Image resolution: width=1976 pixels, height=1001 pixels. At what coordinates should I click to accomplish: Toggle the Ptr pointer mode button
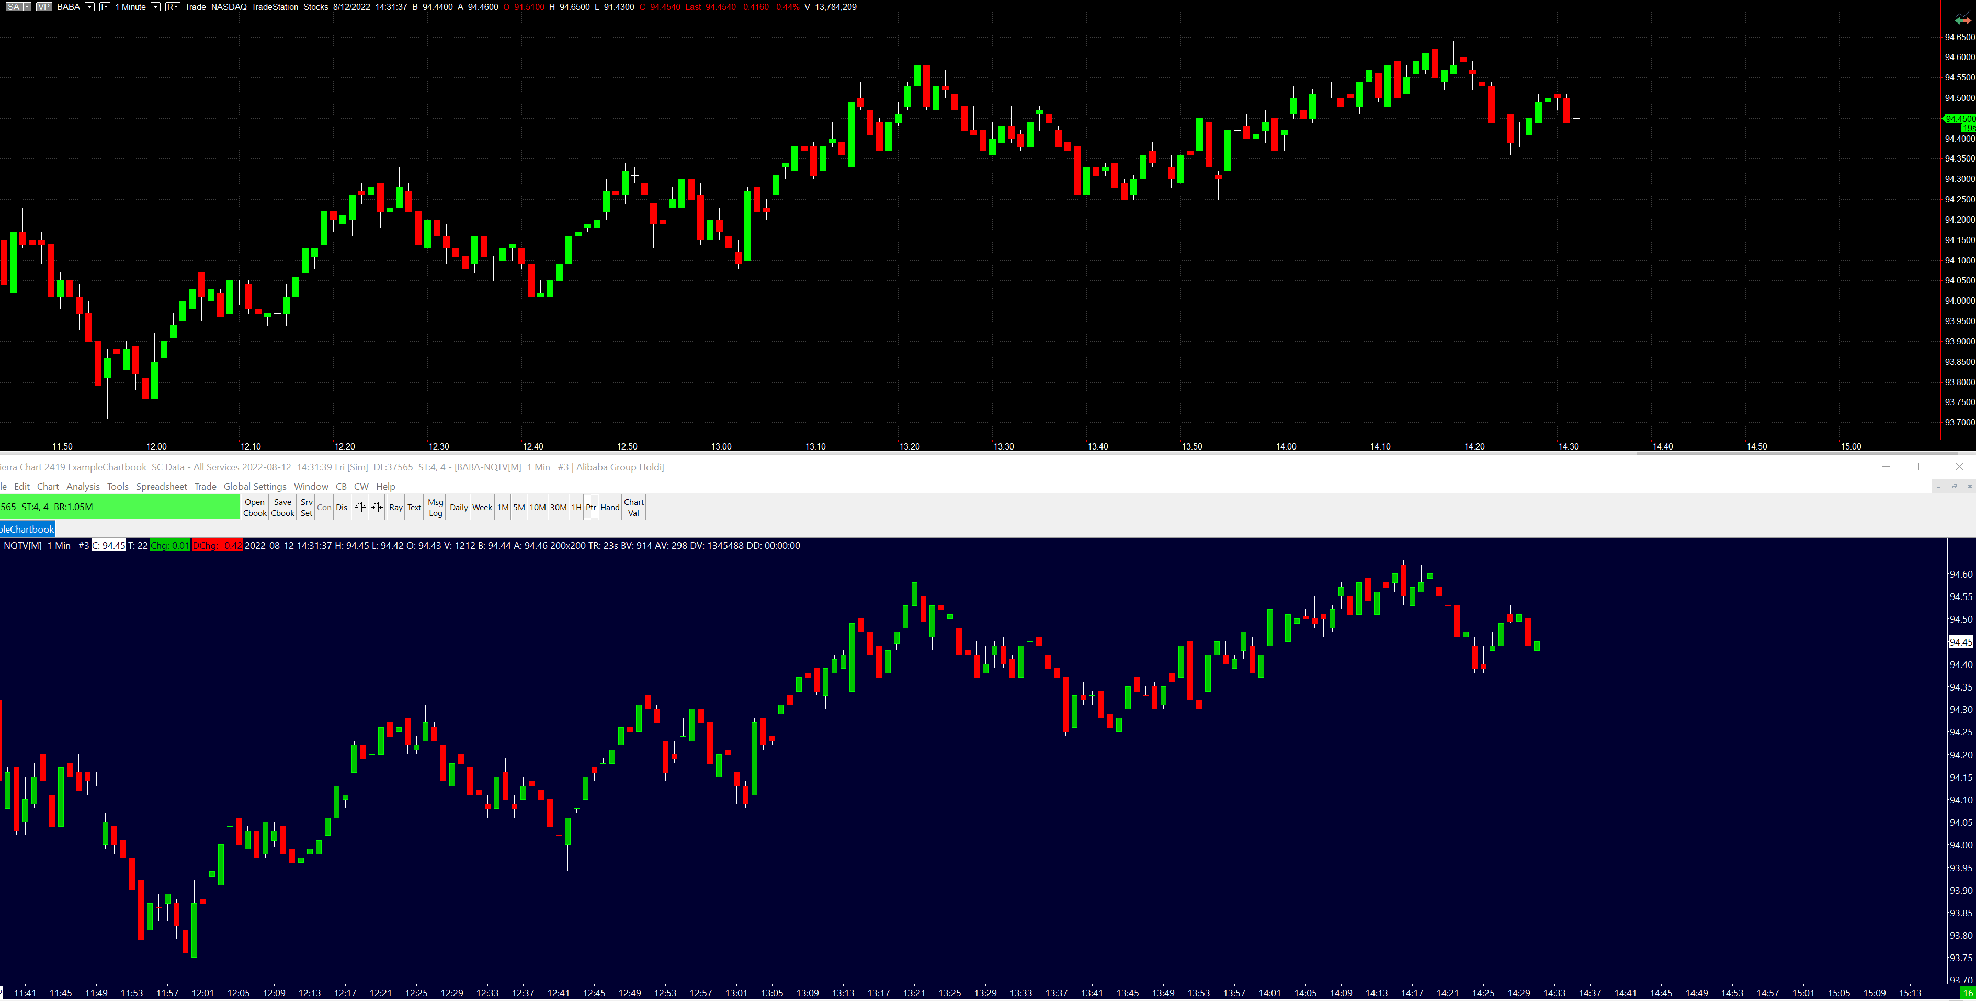590,508
